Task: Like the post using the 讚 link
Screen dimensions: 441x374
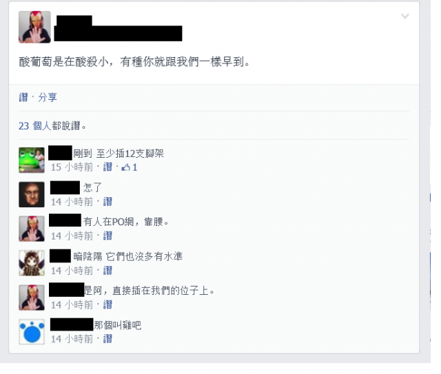Action: point(23,97)
